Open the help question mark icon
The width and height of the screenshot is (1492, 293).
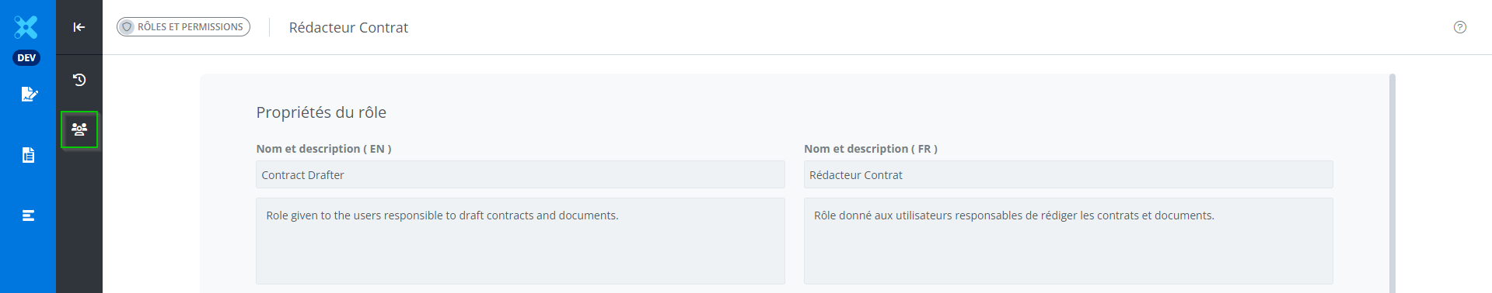pyautogui.click(x=1460, y=27)
